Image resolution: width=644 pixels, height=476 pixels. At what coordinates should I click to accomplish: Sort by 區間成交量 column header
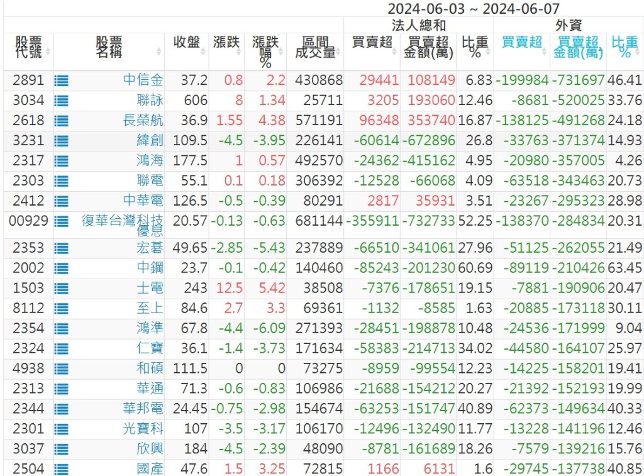pyautogui.click(x=315, y=48)
